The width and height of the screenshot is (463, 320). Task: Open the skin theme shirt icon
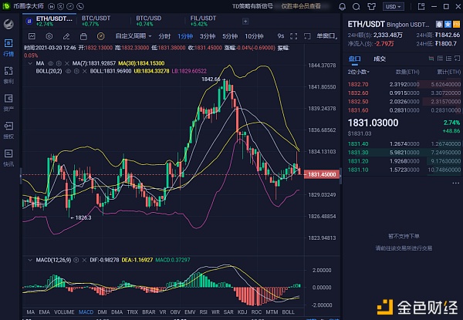(371, 6)
